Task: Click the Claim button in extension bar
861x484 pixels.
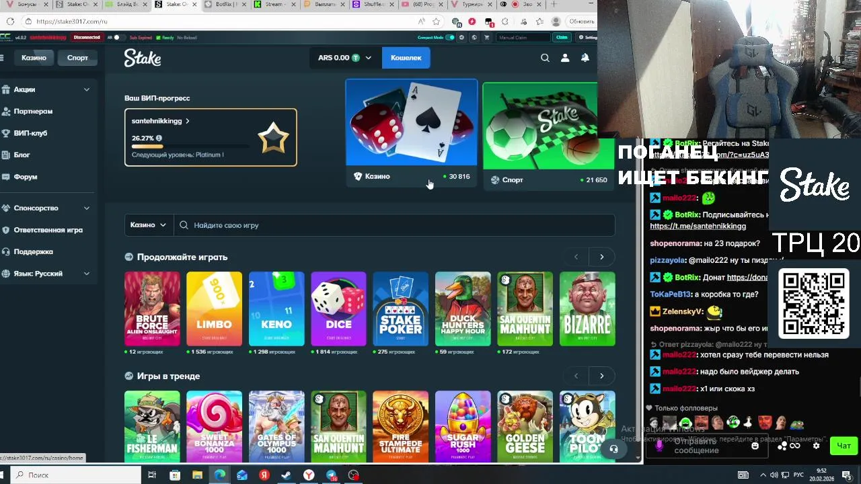Action: point(562,38)
